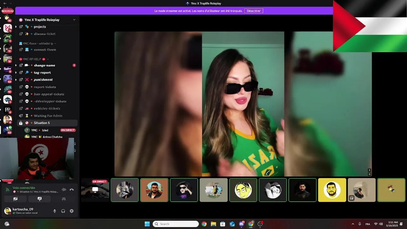Click the Désactiver streamer mode button
407x229 pixels.
pos(254,11)
